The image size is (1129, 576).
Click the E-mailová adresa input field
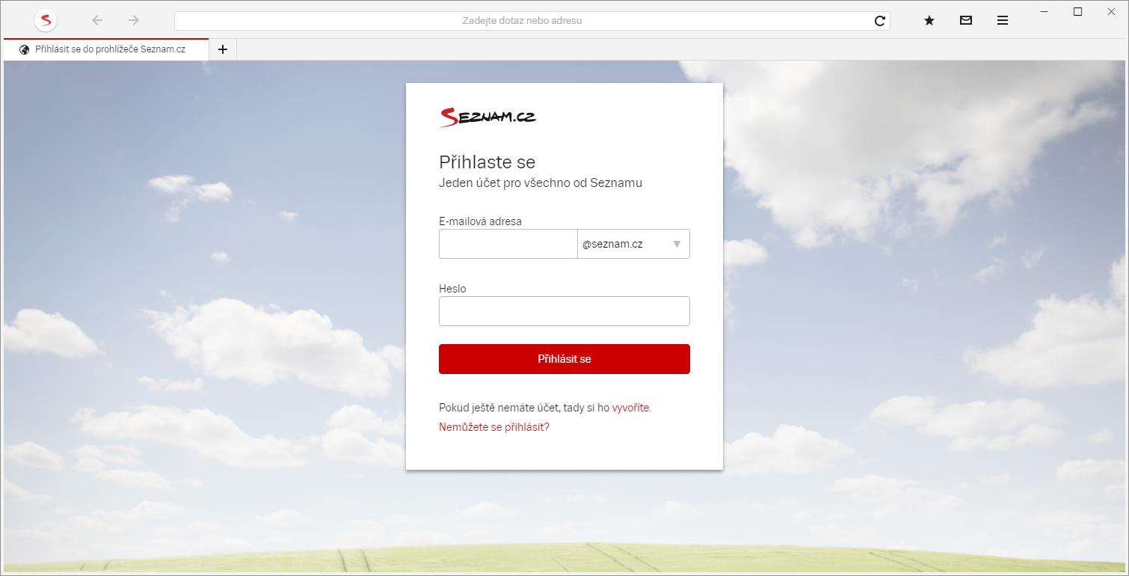point(508,244)
